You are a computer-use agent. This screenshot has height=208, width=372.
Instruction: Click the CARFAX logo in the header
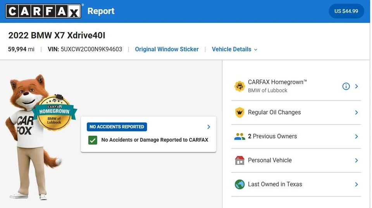click(x=43, y=11)
